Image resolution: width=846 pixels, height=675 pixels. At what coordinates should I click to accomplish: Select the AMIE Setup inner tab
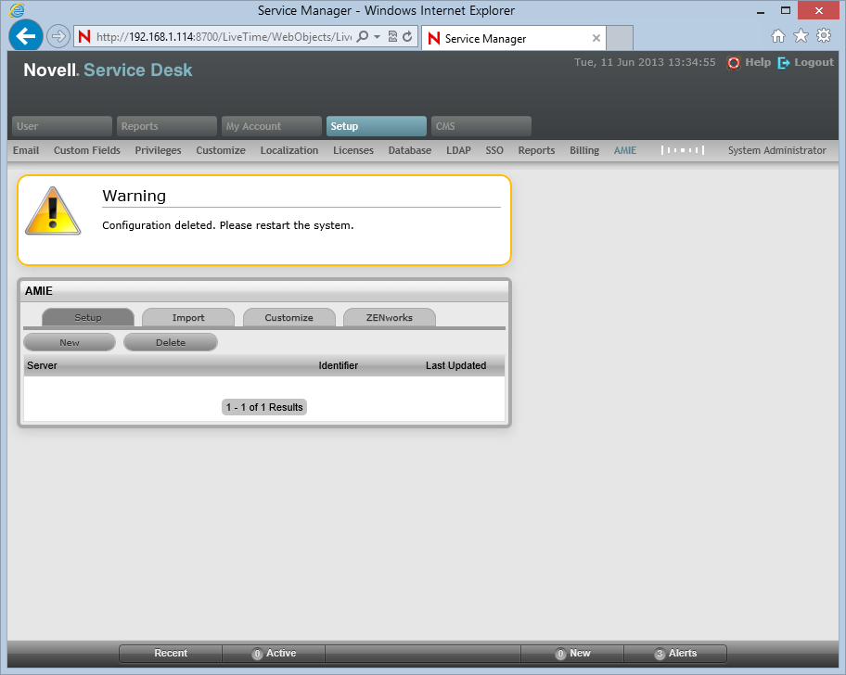[x=88, y=317]
